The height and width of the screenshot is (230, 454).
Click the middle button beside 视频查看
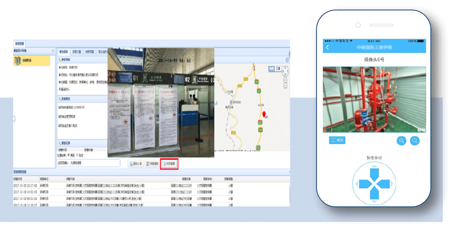pyautogui.click(x=152, y=164)
